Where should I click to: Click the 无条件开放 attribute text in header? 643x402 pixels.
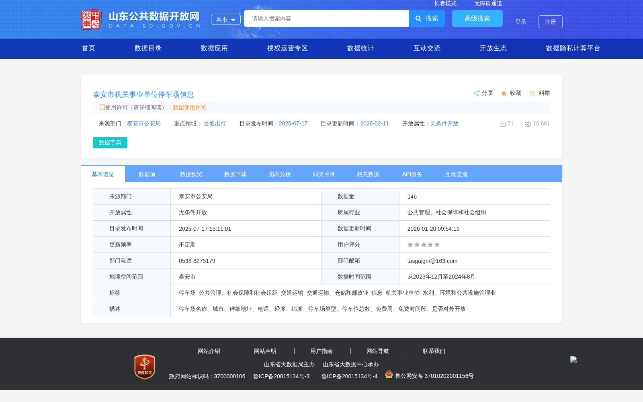point(444,123)
